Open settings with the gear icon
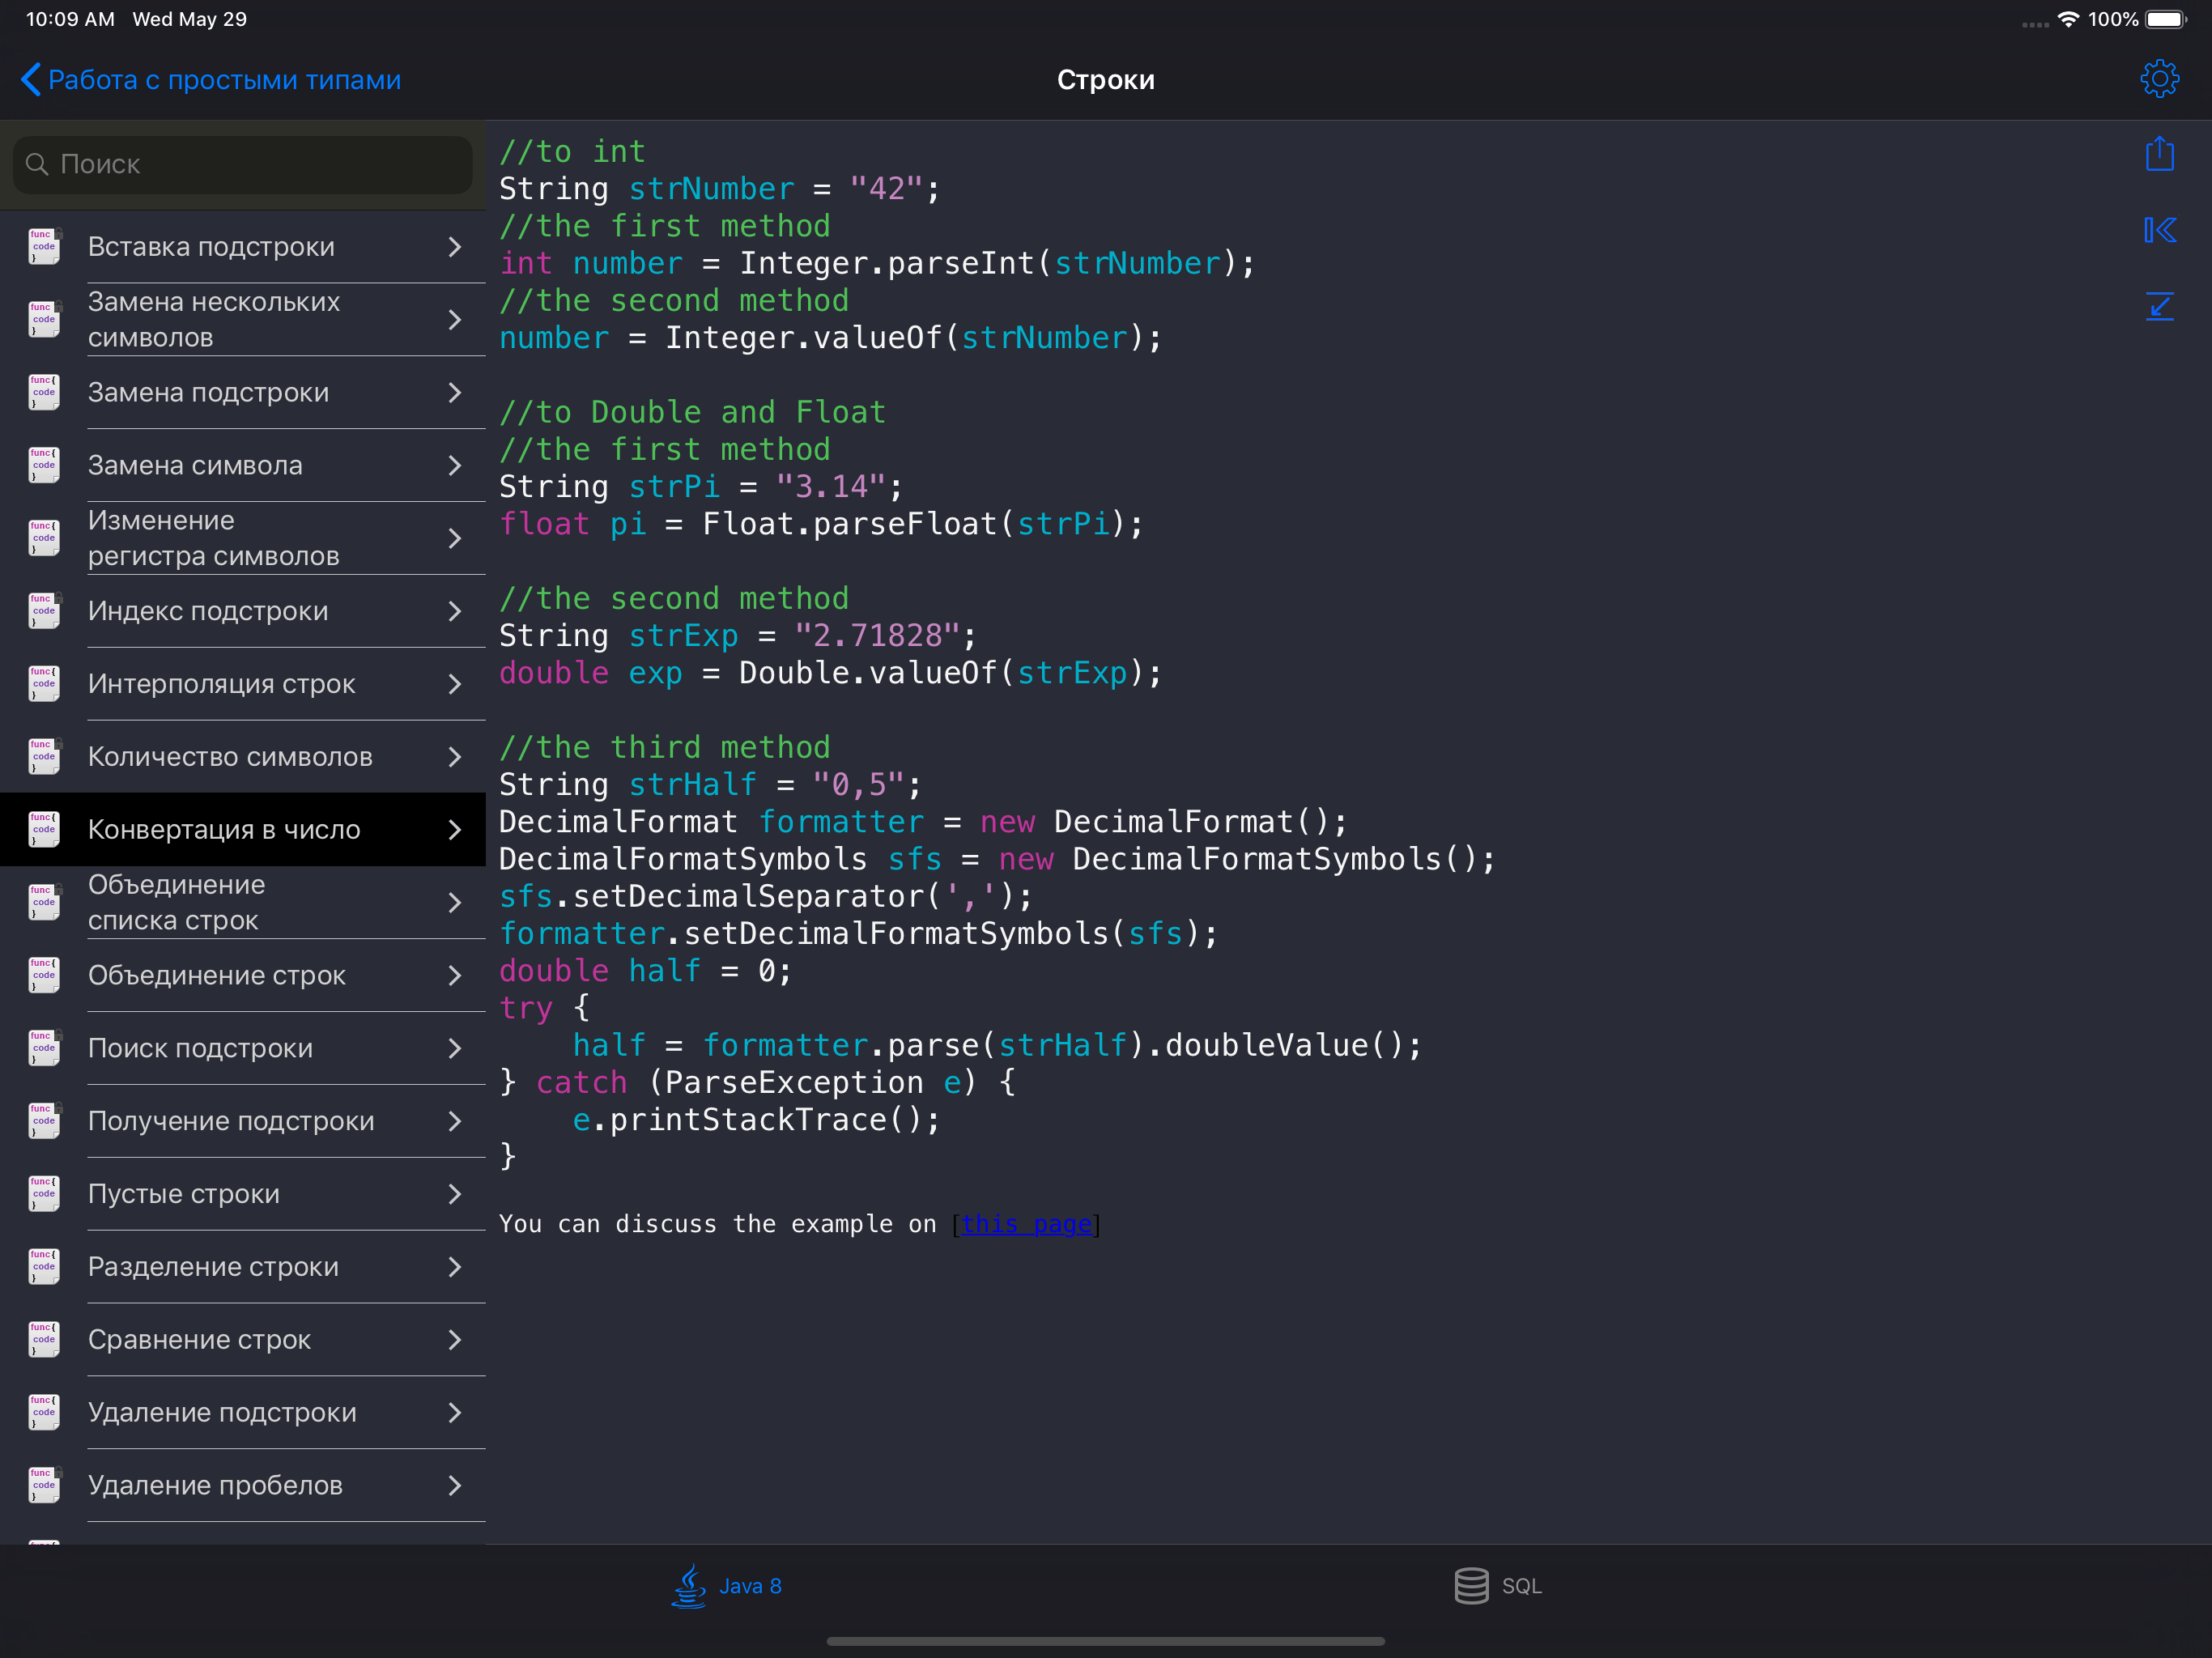 pyautogui.click(x=2159, y=79)
